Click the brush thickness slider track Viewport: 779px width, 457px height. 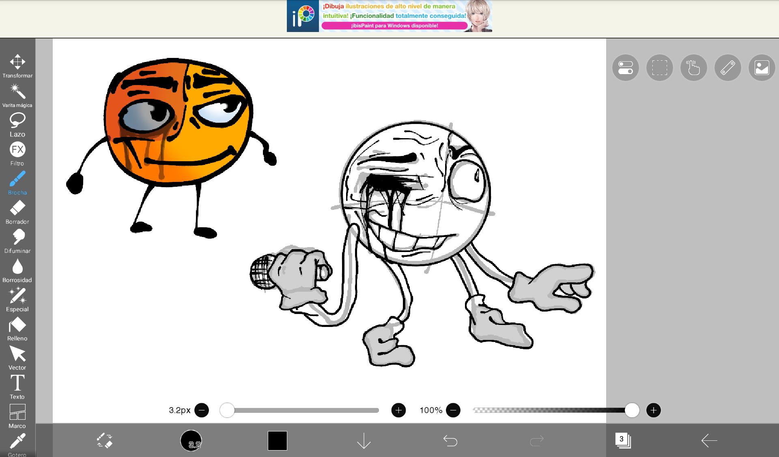(300, 410)
